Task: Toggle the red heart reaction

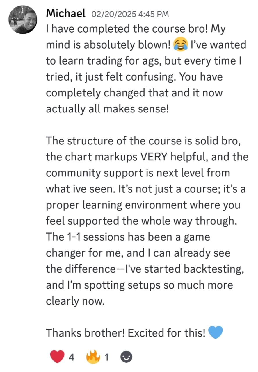Action: [x=57, y=357]
